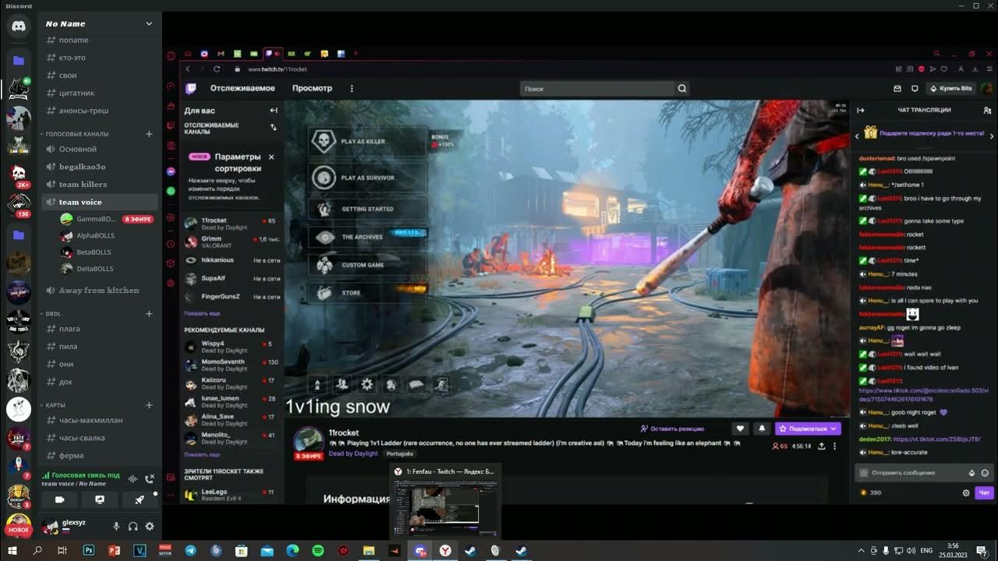Click the Чат send button

984,493
